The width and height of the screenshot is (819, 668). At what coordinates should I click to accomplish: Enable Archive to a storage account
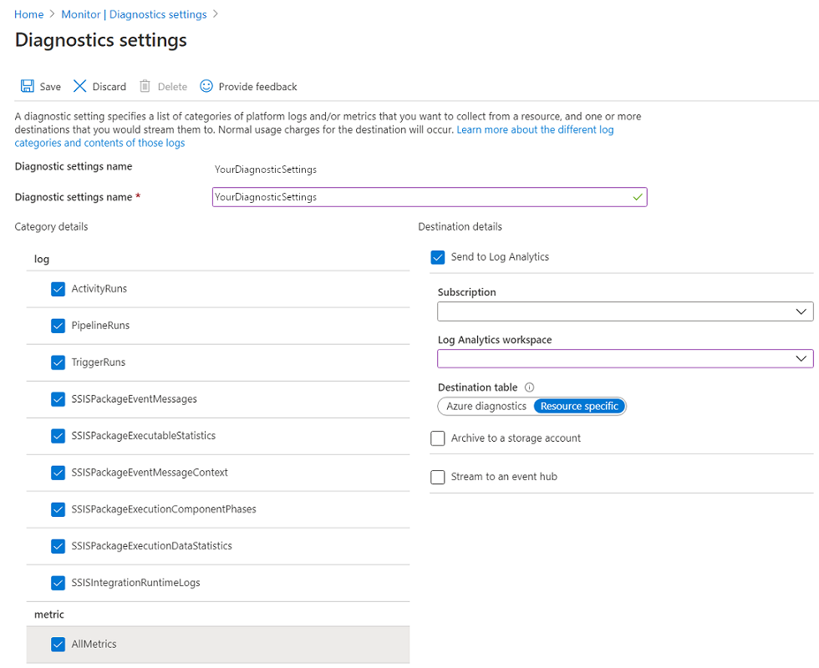click(437, 438)
